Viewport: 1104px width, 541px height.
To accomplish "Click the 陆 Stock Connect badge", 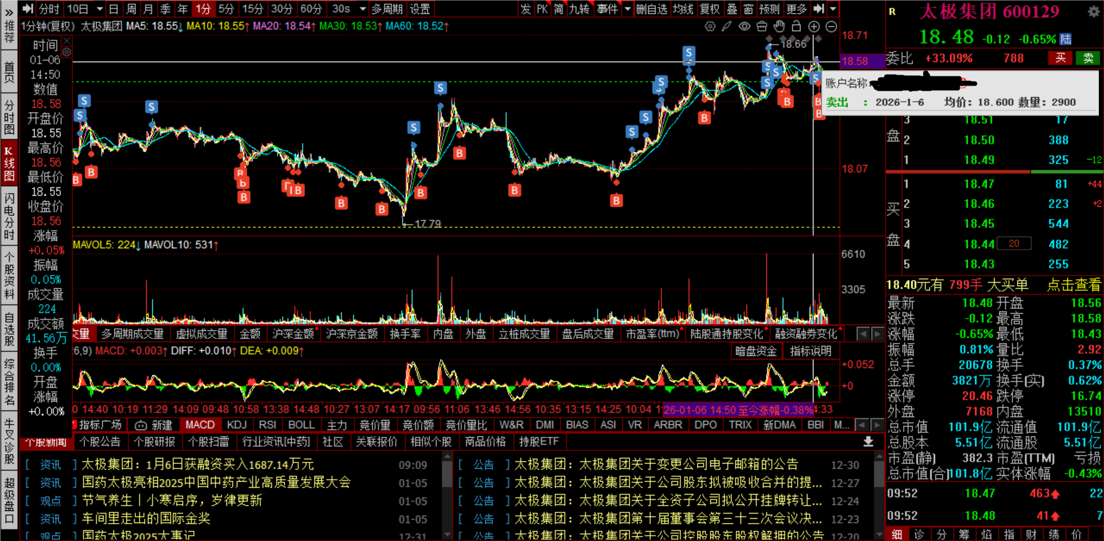I will (1065, 39).
